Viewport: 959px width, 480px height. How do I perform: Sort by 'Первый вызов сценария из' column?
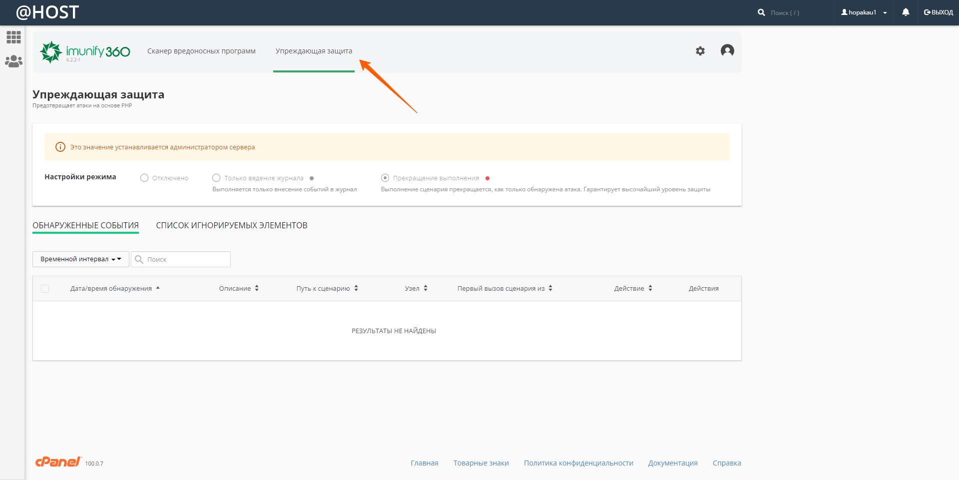point(505,288)
